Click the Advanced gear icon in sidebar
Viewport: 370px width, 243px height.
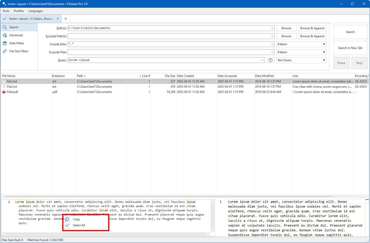click(5, 35)
